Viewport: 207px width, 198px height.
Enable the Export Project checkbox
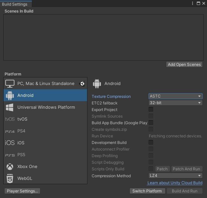[151, 110]
